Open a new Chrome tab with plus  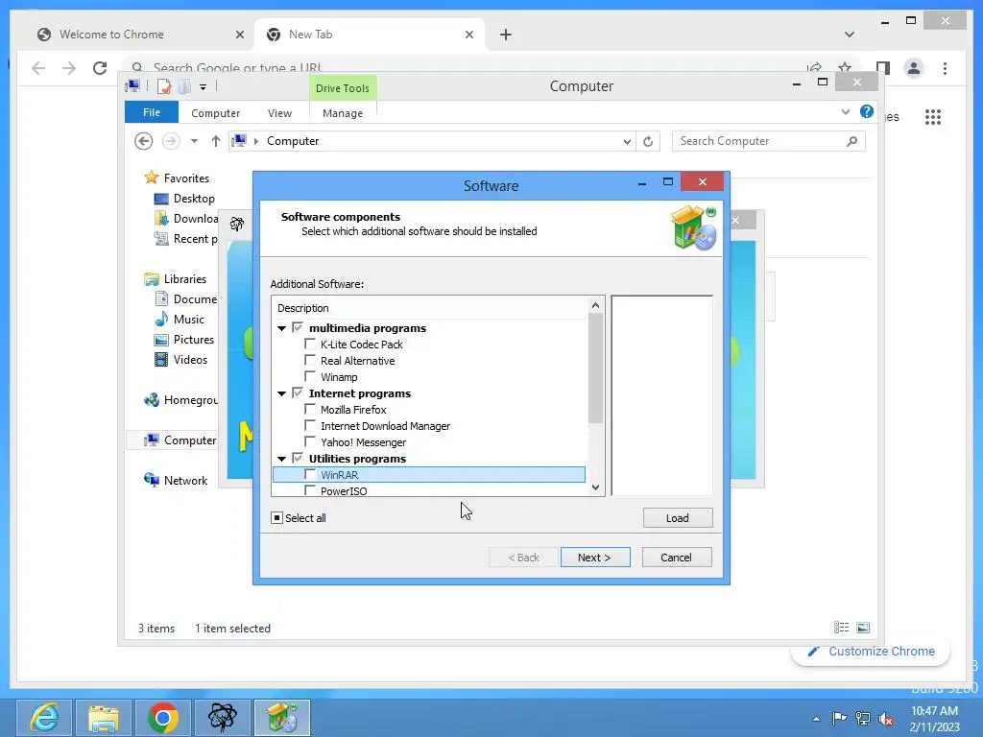pos(505,35)
